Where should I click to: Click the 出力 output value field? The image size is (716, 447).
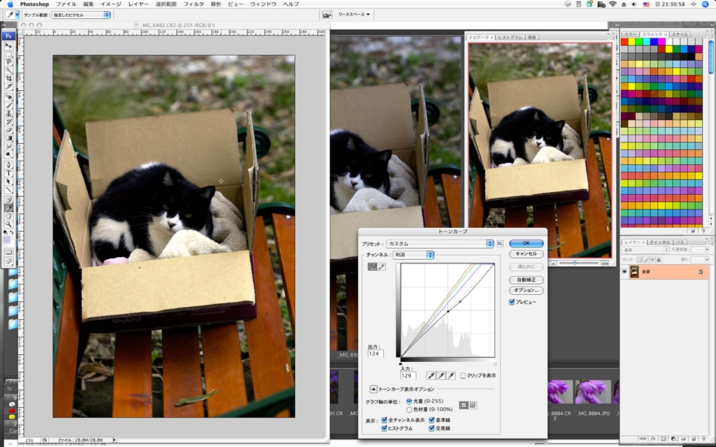[375, 353]
